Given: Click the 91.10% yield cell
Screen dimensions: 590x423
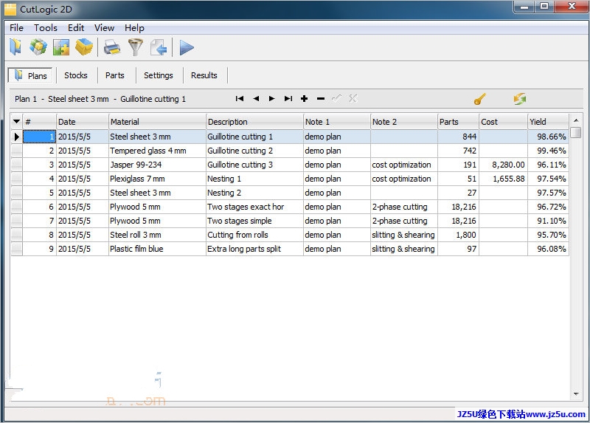Looking at the screenshot, I should coord(548,221).
